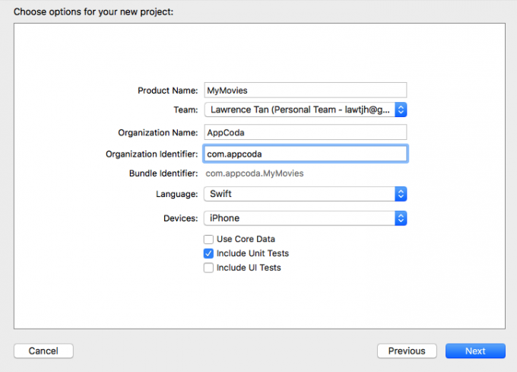The width and height of the screenshot is (517, 372).
Task: Proceed with the Next button
Action: pyautogui.click(x=475, y=351)
